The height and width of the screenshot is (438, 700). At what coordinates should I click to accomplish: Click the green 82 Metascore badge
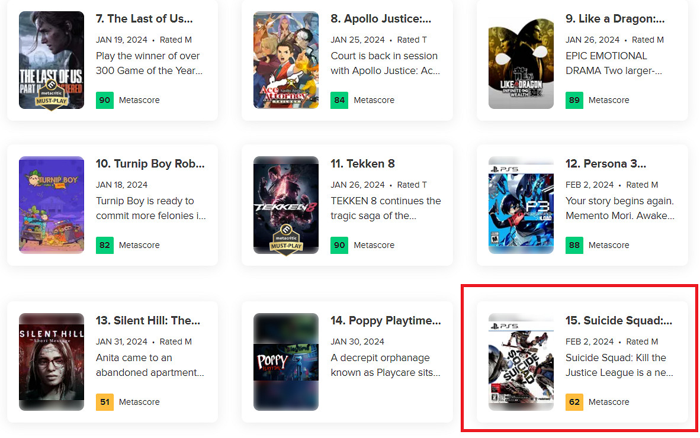105,245
